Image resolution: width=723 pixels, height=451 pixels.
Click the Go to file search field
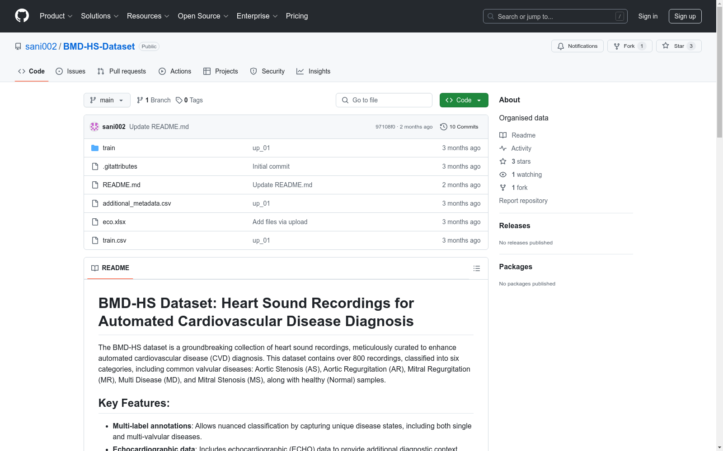pos(384,100)
